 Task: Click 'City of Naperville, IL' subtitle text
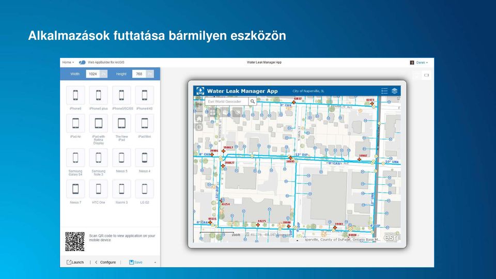308,91
